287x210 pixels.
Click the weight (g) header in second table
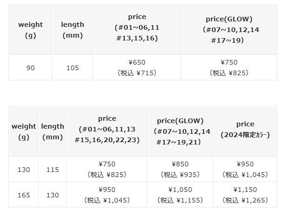tap(24, 132)
